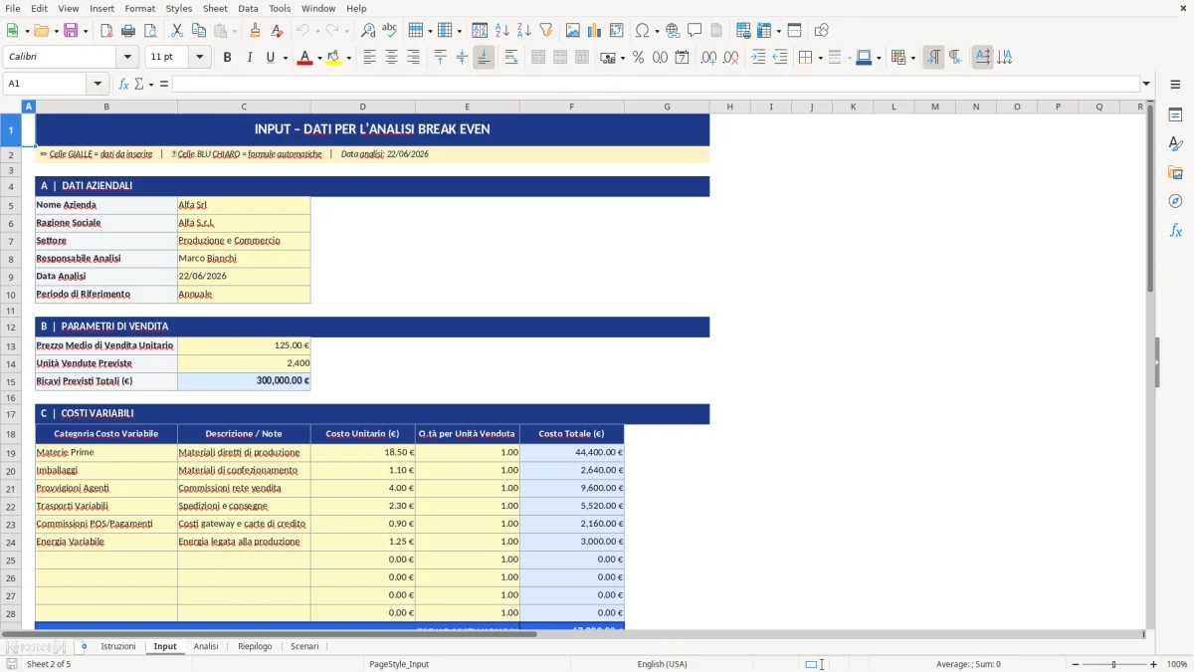Image resolution: width=1194 pixels, height=672 pixels.
Task: Open font color dropdown arrow
Action: tap(317, 58)
